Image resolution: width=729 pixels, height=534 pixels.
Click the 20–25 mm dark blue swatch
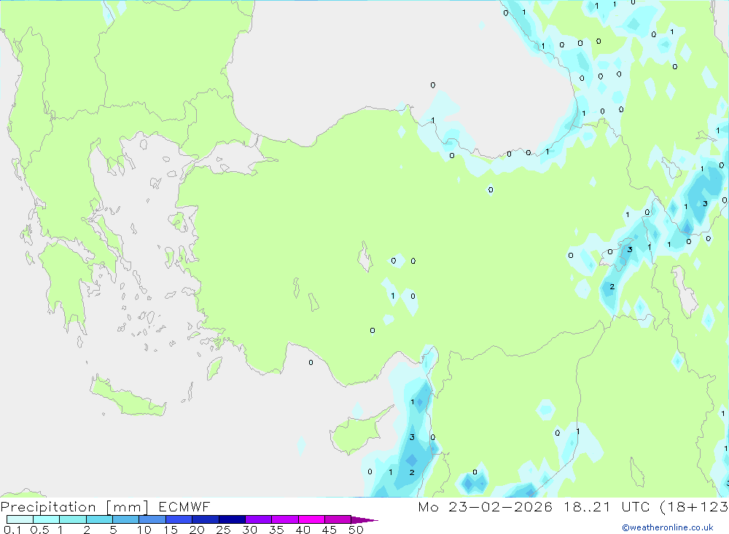point(206,519)
